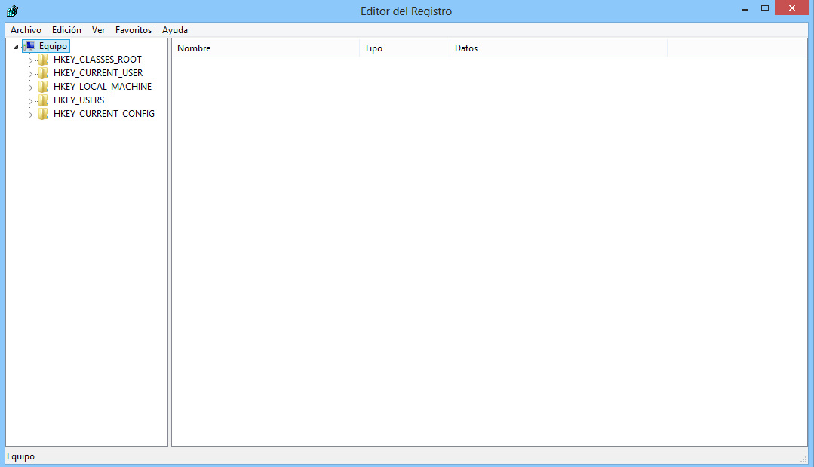Select HKEY_USERS label in tree
The height and width of the screenshot is (467, 814).
[79, 100]
